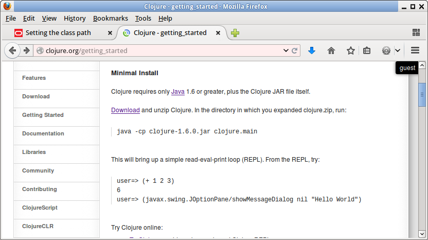Open Downloads via blue arrow icon
Viewport: 428px width, 240px height.
click(312, 50)
